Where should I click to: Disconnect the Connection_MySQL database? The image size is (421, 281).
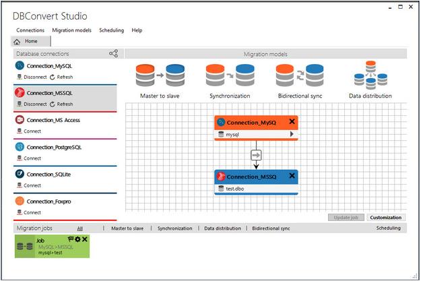31,77
